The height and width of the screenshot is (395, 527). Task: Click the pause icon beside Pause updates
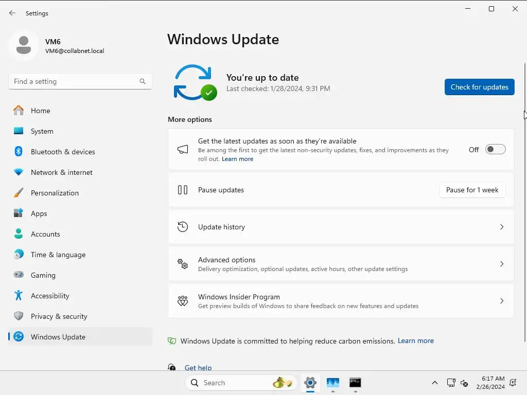(x=183, y=190)
